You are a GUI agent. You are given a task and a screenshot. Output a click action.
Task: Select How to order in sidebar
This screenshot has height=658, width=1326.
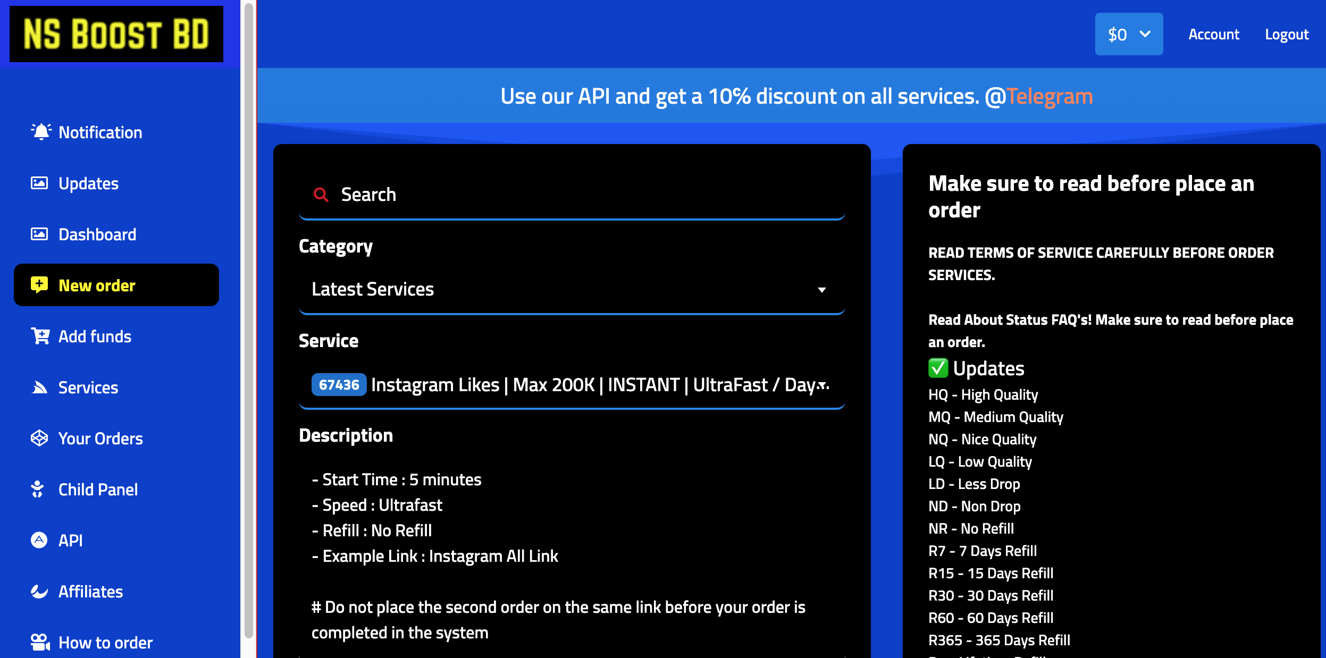(x=105, y=642)
